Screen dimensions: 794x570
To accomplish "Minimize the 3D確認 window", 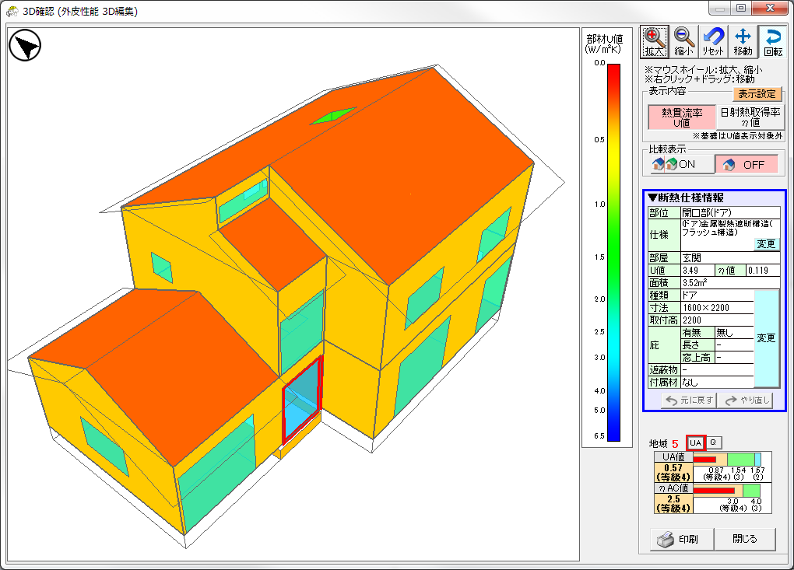I will tap(719, 9).
